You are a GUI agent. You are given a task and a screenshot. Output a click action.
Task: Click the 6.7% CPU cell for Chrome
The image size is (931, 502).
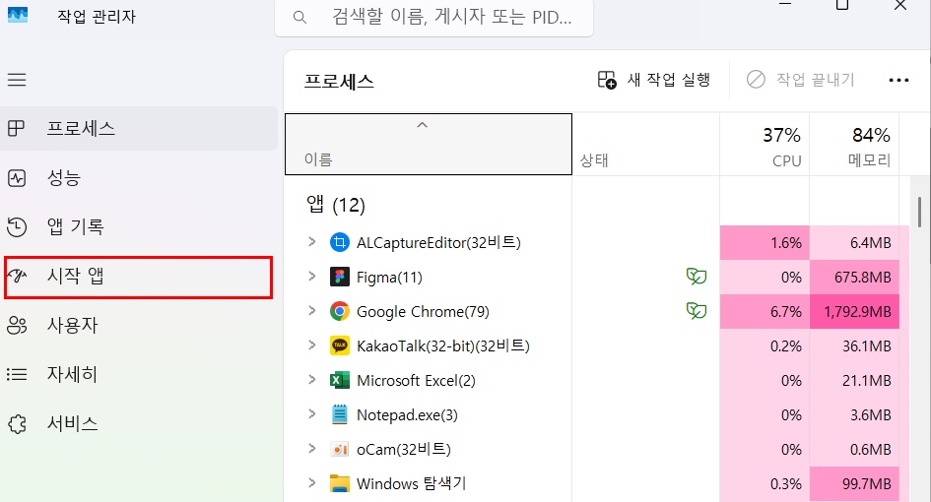point(765,311)
